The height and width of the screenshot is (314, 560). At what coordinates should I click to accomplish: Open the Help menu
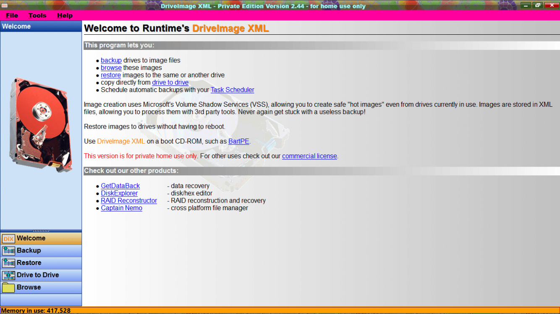tap(65, 15)
